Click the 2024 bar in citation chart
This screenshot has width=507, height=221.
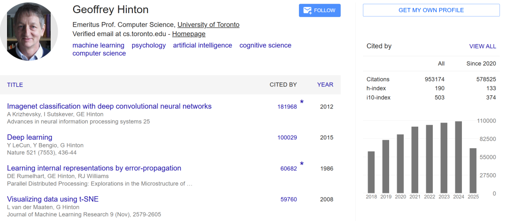pos(458,157)
